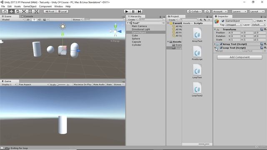Select the FirstScript C# asset
Image resolution: width=267 pixels, height=150 pixels.
pyautogui.click(x=197, y=53)
